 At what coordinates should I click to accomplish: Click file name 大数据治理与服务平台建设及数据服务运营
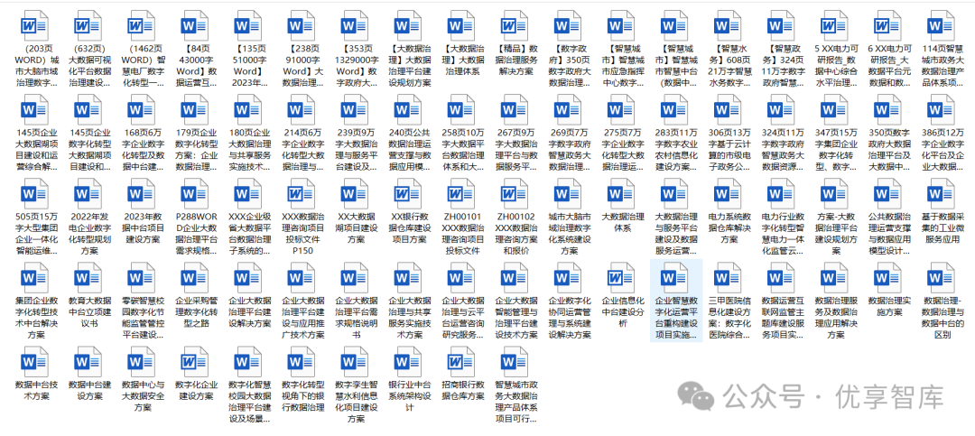pos(674,234)
